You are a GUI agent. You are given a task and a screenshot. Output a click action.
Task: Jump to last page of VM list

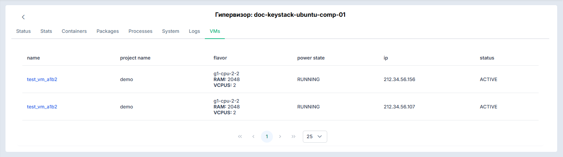coord(294,136)
